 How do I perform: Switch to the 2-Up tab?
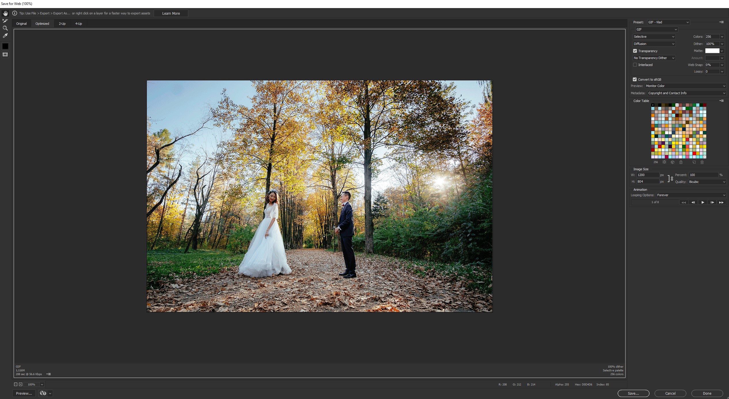pos(62,24)
